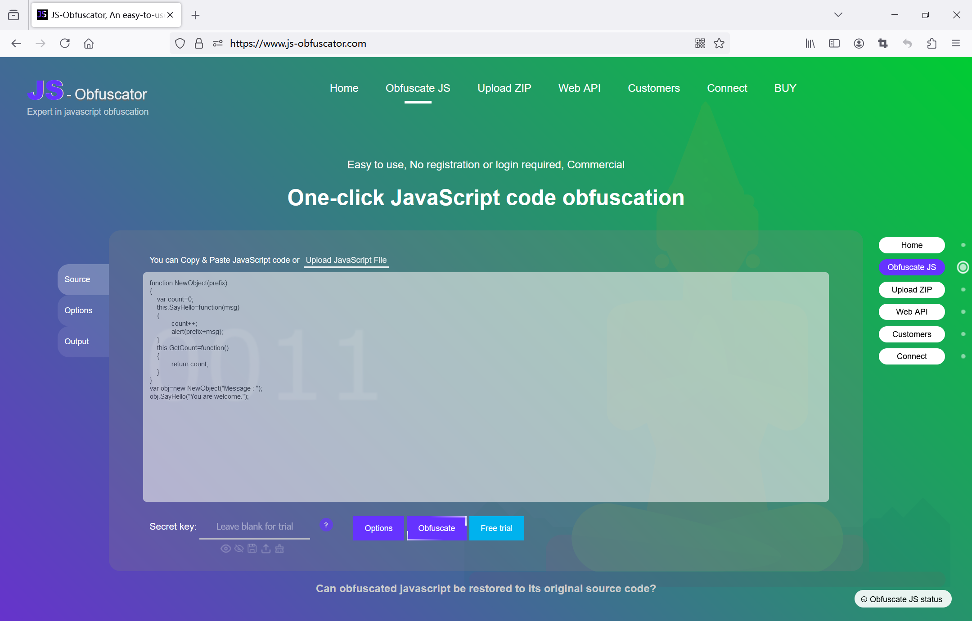Click the blue Free trial button
Viewport: 972px width, 621px height.
496,528
